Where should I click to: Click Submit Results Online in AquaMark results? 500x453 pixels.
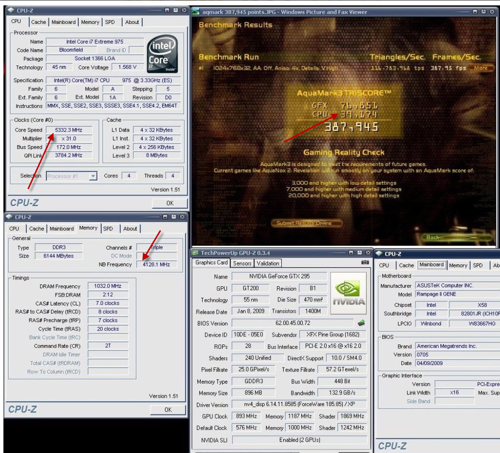click(x=306, y=223)
